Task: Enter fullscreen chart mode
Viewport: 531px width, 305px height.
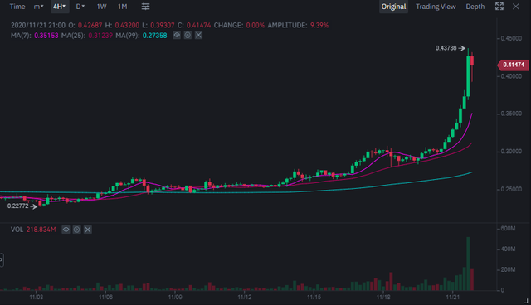Action: click(499, 7)
